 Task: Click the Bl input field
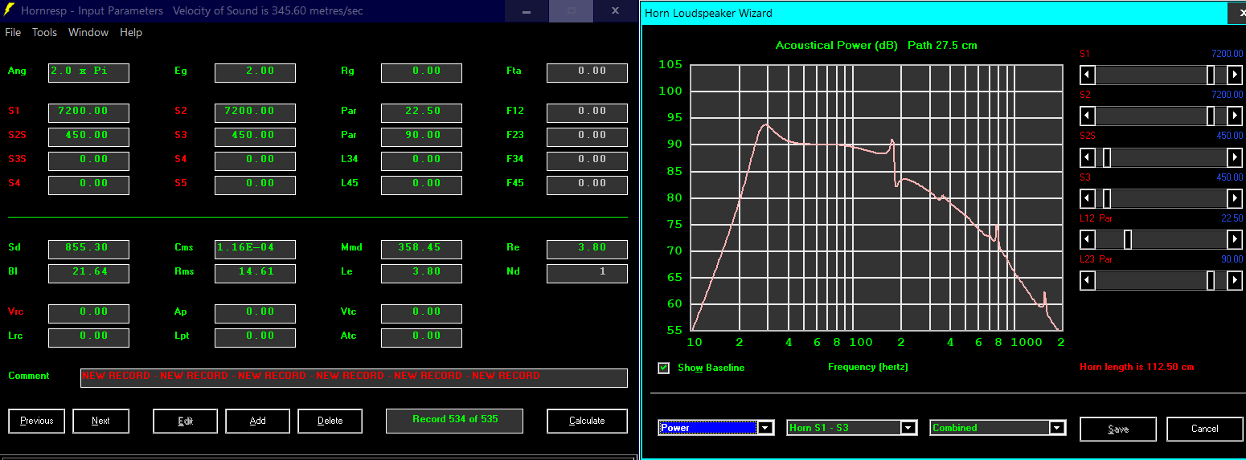tap(88, 273)
